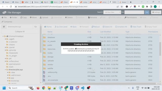Expand the .softaculous tree folder

point(5,61)
